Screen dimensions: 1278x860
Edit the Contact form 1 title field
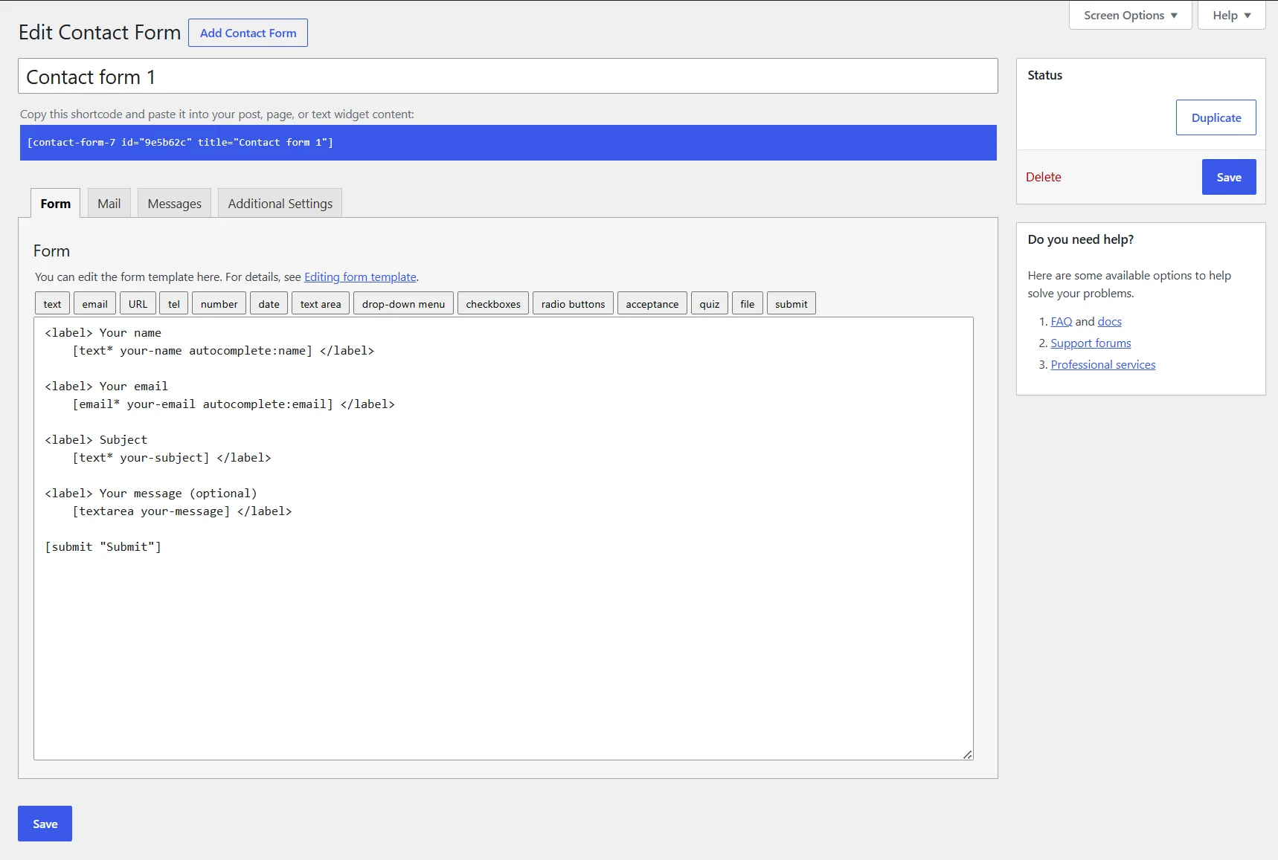[x=508, y=77]
